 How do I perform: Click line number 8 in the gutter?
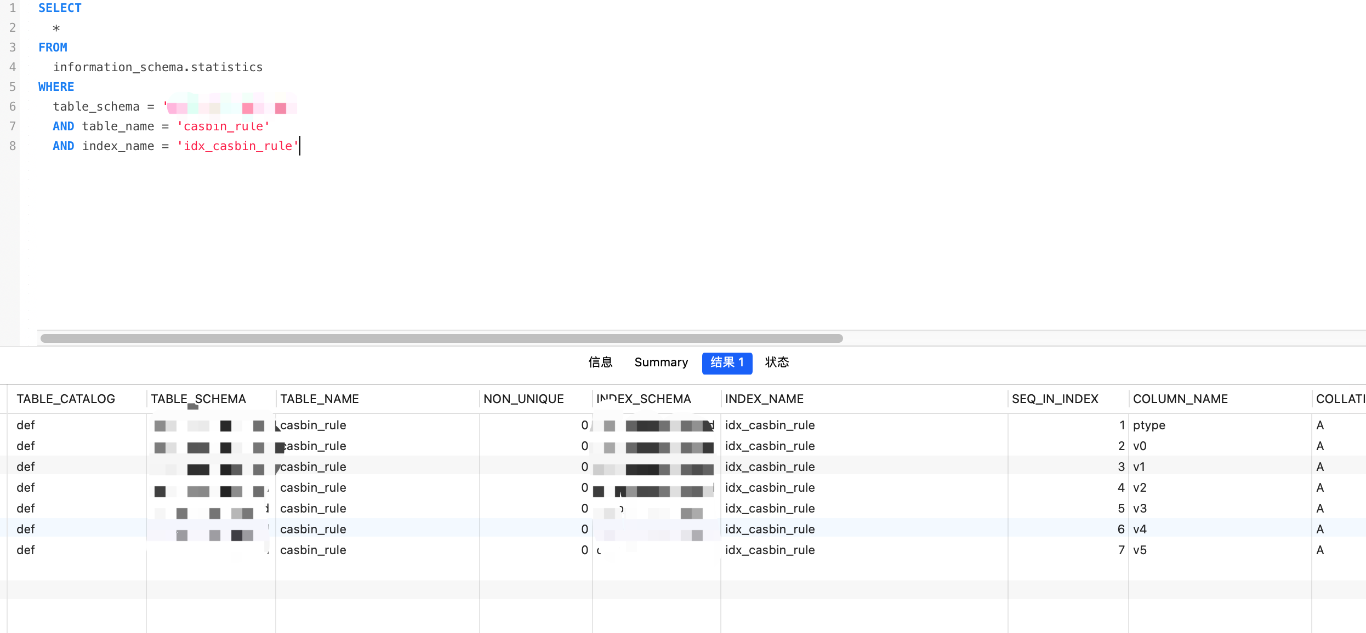(x=12, y=146)
